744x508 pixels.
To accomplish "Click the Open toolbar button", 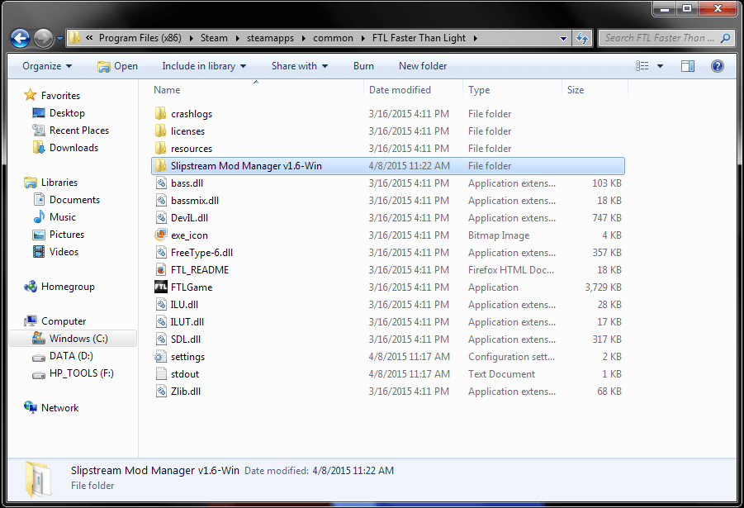I will click(118, 66).
